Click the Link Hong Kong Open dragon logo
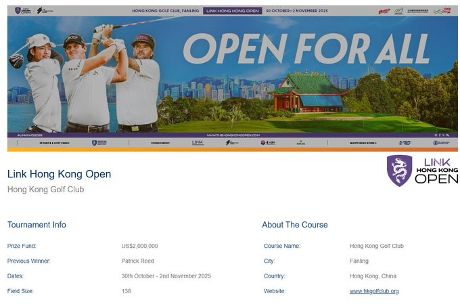Viewport: 460px width, 304px height. [422, 171]
